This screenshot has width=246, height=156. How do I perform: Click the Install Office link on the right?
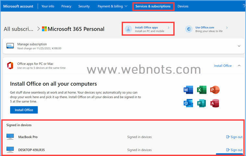pos(223,66)
